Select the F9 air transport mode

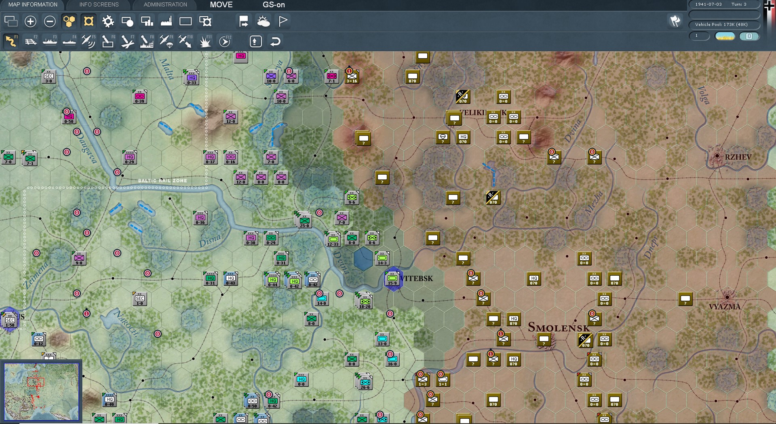166,41
